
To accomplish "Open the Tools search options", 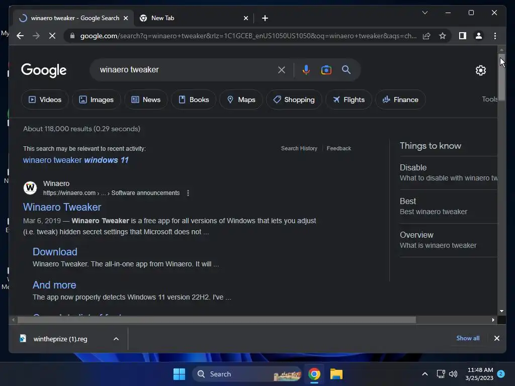I will click(489, 99).
